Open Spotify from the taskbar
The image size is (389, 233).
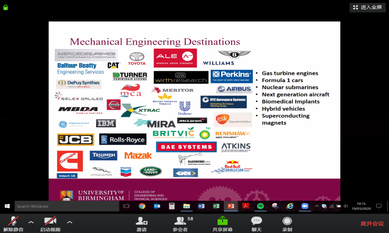(x=261, y=206)
